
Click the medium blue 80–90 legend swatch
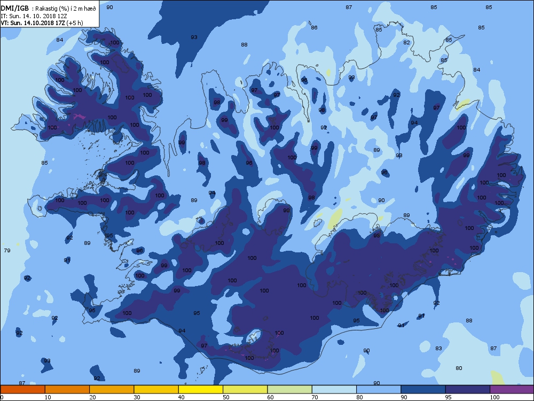pos(379,389)
